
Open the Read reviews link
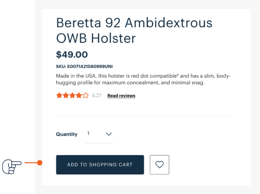tap(121, 96)
